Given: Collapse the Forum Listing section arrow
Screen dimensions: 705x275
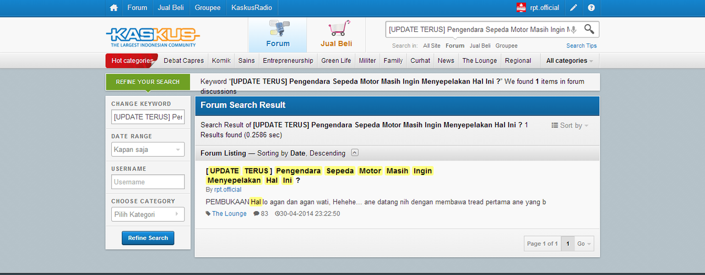Looking at the screenshot, I should (355, 153).
